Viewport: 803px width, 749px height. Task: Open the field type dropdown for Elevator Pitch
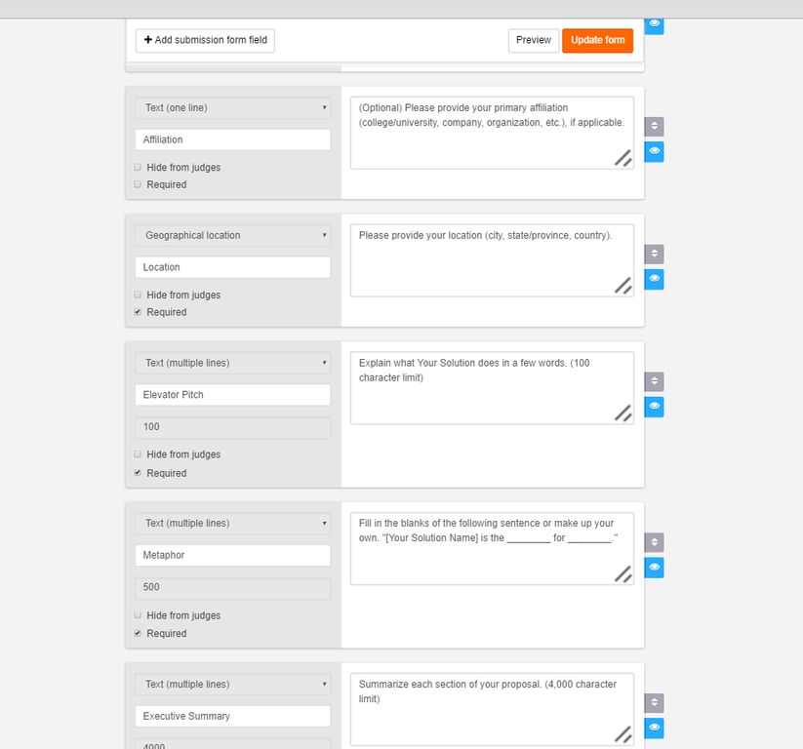[x=232, y=363]
